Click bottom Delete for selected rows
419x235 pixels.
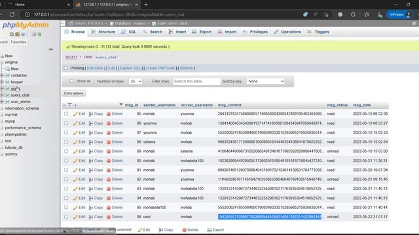tap(191, 230)
